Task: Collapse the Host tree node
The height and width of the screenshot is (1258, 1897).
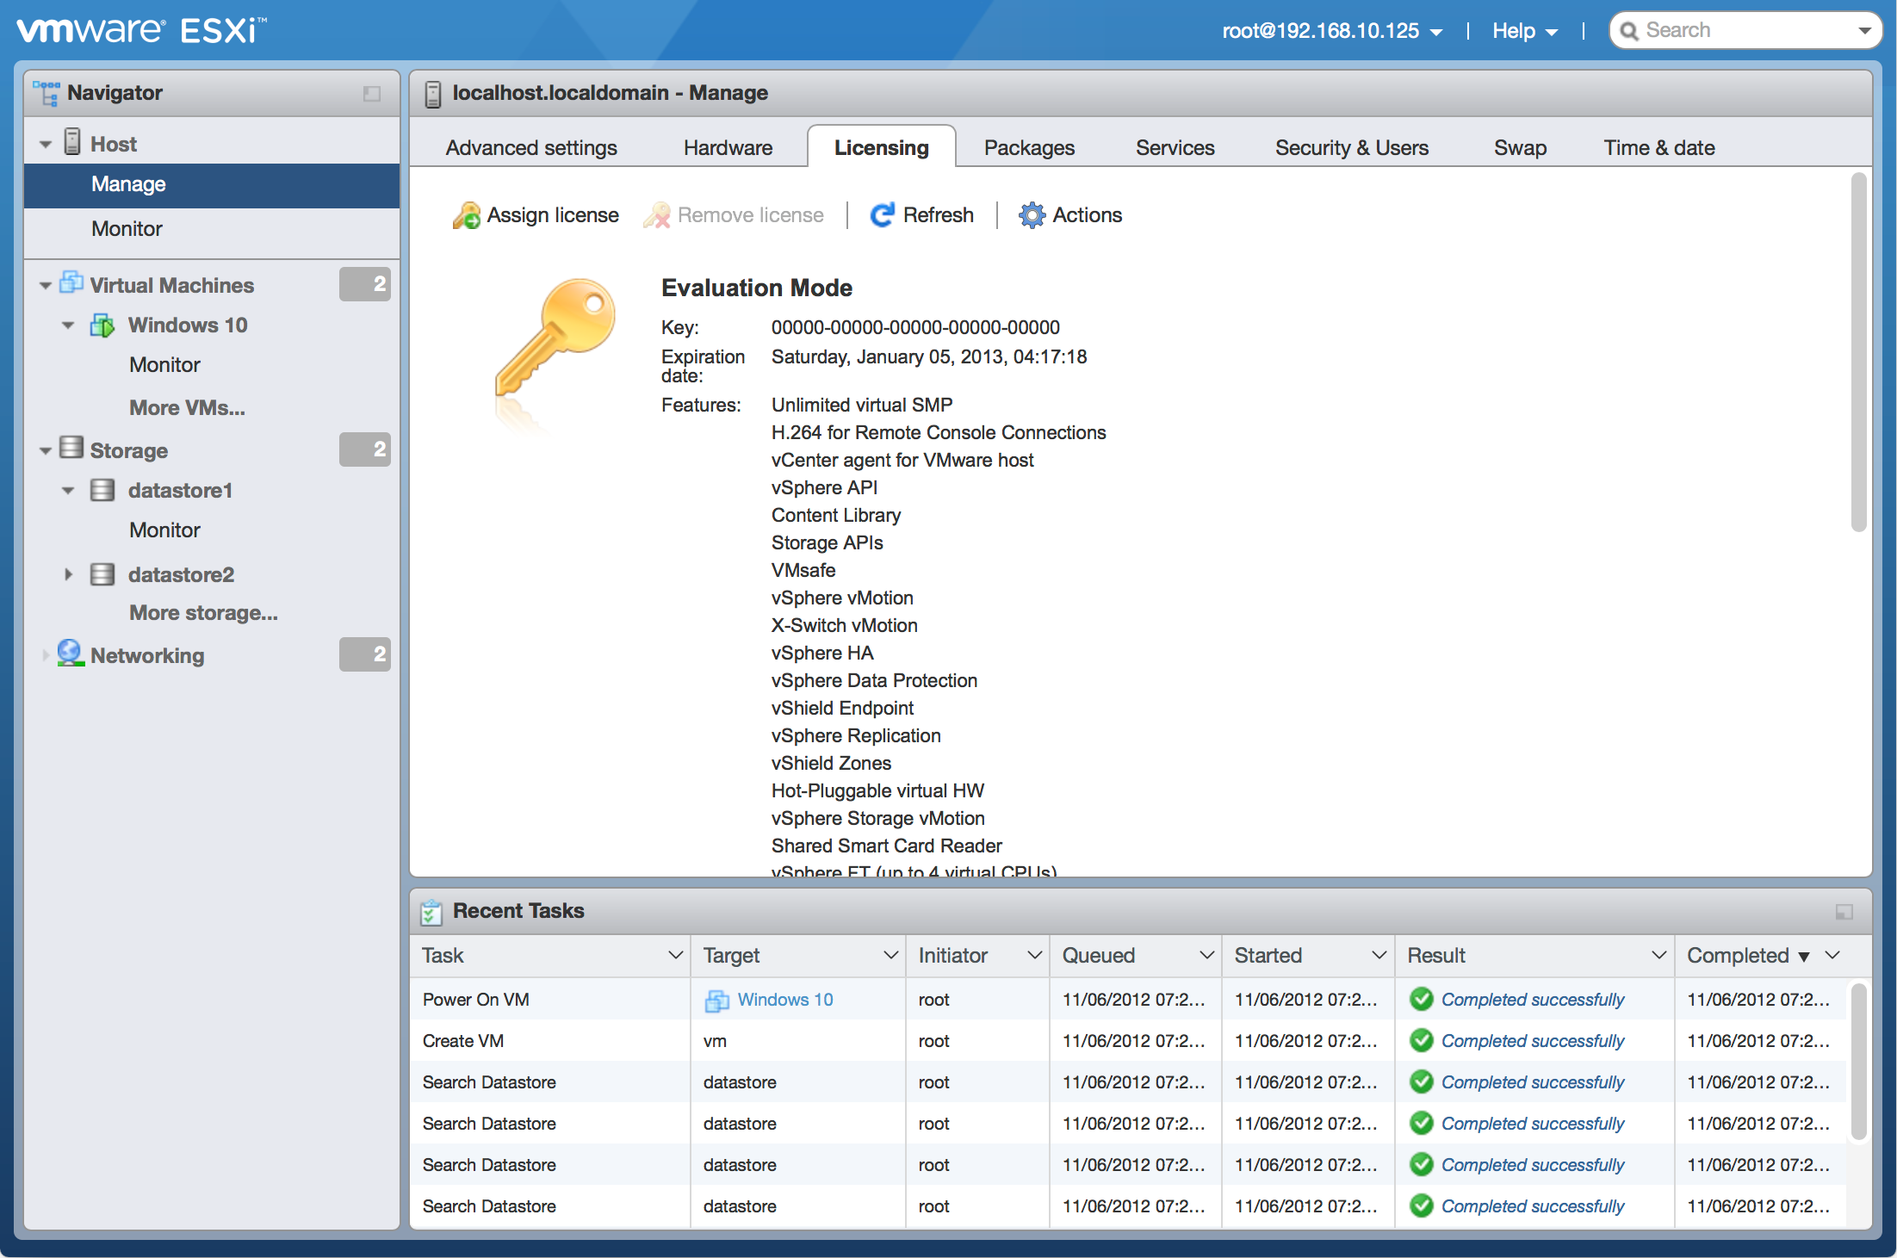Action: [46, 145]
